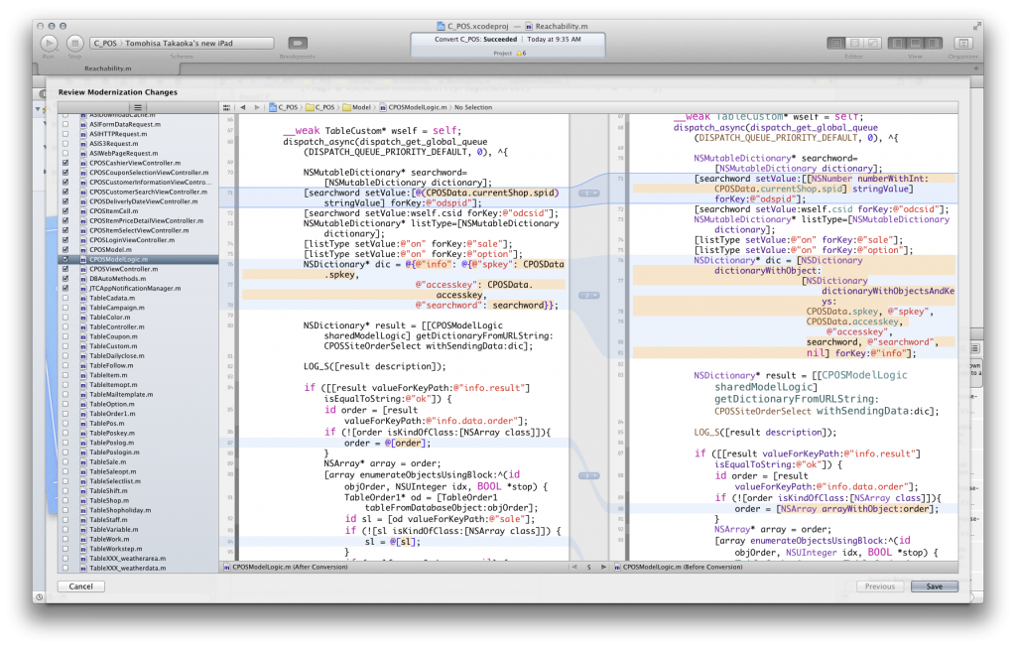Open the related items grid icon in jump bar
Viewport: 1016px width, 648px height.
pos(226,106)
